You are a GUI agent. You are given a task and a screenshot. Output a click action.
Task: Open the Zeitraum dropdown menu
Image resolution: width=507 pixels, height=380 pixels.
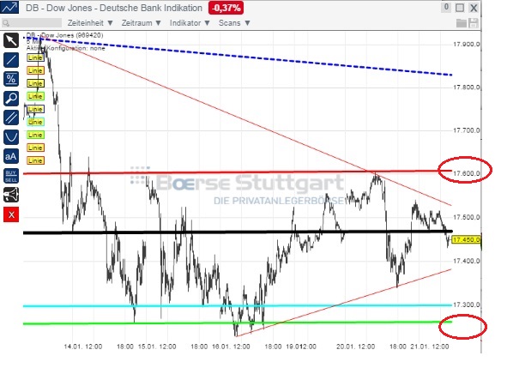coord(141,23)
